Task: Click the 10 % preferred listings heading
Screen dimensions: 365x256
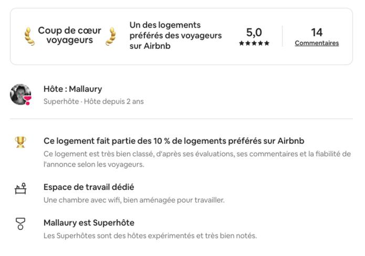Action: click(174, 141)
